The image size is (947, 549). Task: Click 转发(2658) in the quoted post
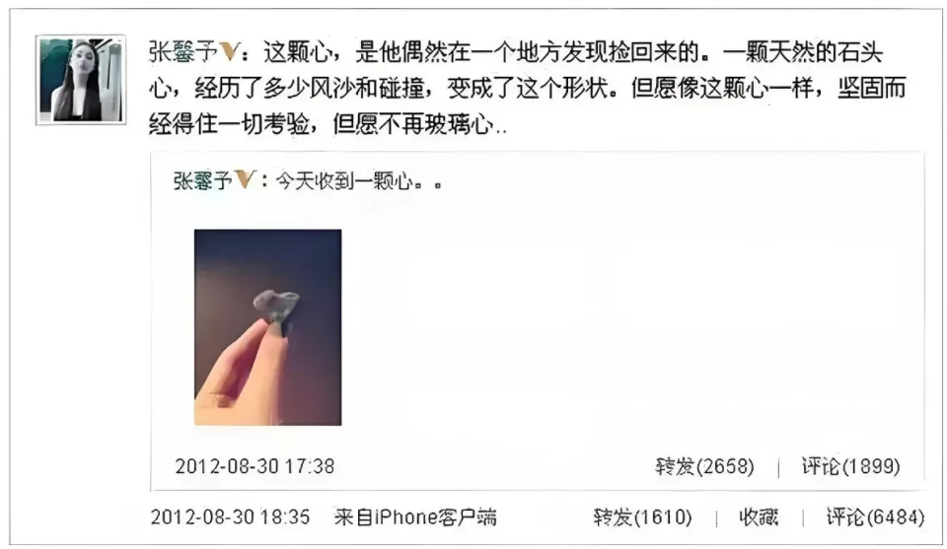coord(704,466)
